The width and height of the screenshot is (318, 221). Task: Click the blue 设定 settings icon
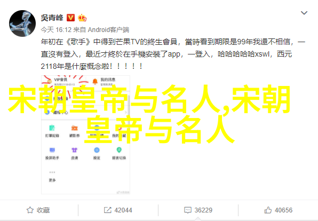click(x=97, y=150)
